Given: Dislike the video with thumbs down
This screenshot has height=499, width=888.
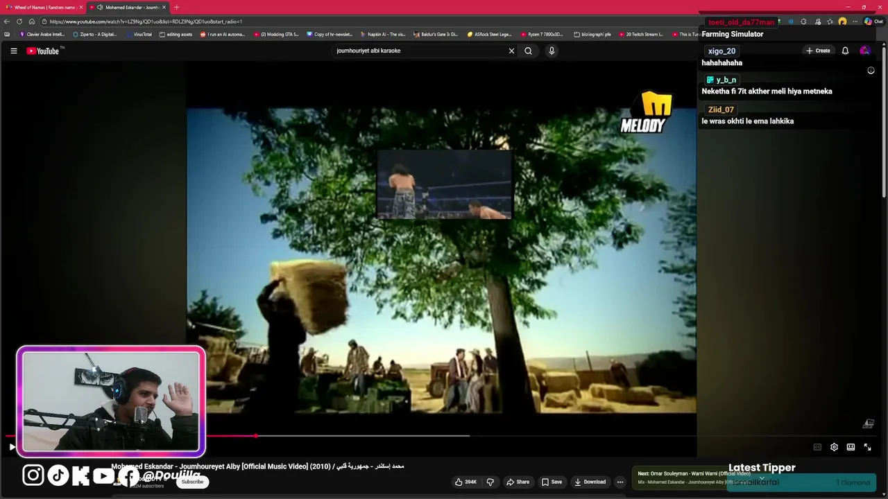Looking at the screenshot, I should pyautogui.click(x=490, y=482).
